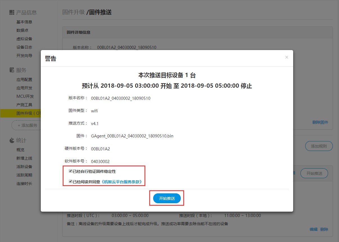Toggle 已经阅读并同意 agreement checkbox
This screenshot has height=242, width=339.
[x=71, y=182]
